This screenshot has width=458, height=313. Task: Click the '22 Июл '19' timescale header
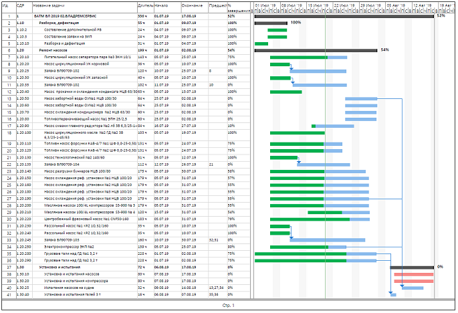[x=344, y=5]
